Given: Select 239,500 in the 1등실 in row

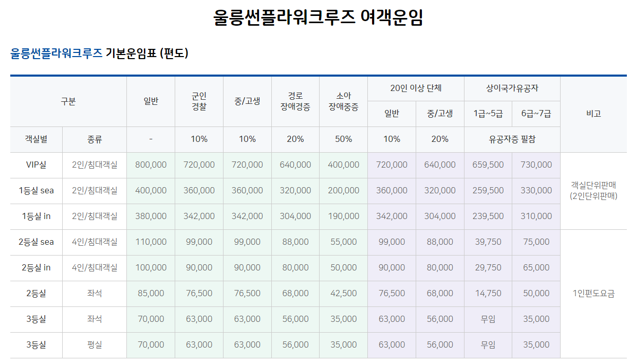Looking at the screenshot, I should click(x=488, y=216).
